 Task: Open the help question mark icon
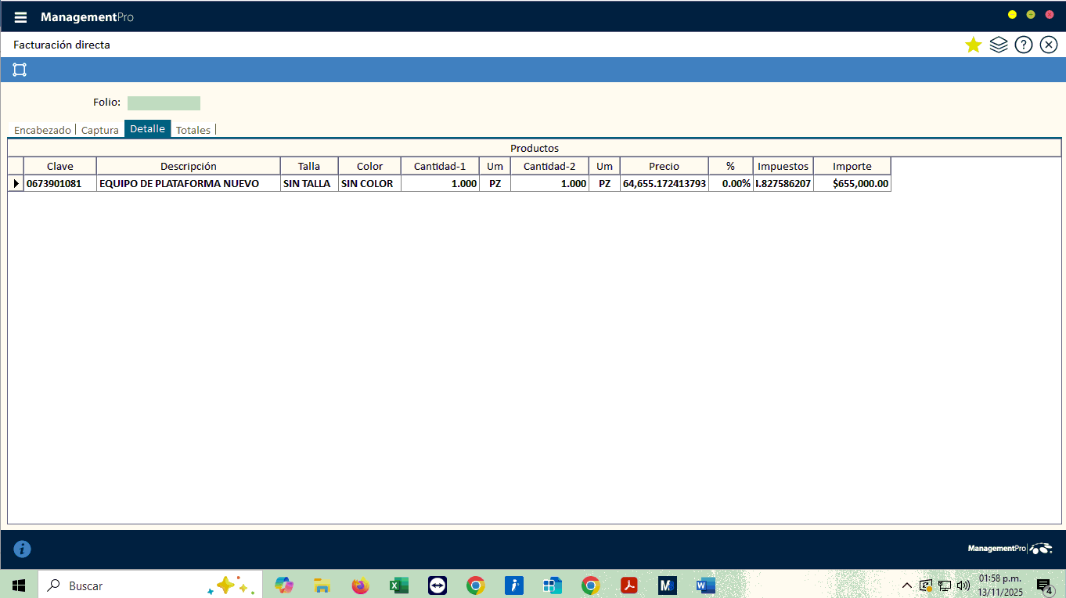1023,45
